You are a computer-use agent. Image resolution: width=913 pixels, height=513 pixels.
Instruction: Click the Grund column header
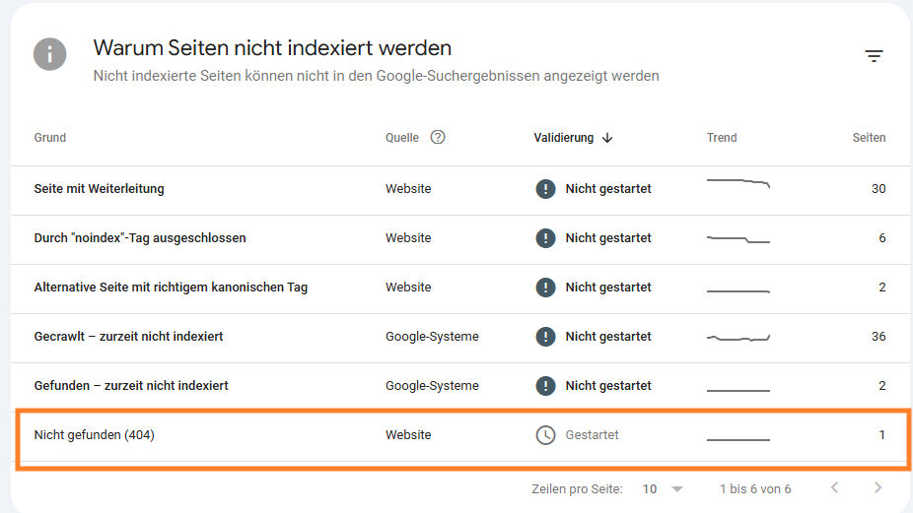tap(50, 138)
